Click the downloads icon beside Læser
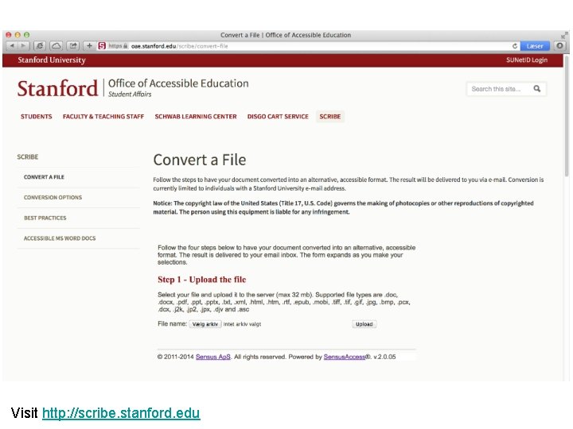Screen dimensions: 573x429 pyautogui.click(x=559, y=46)
